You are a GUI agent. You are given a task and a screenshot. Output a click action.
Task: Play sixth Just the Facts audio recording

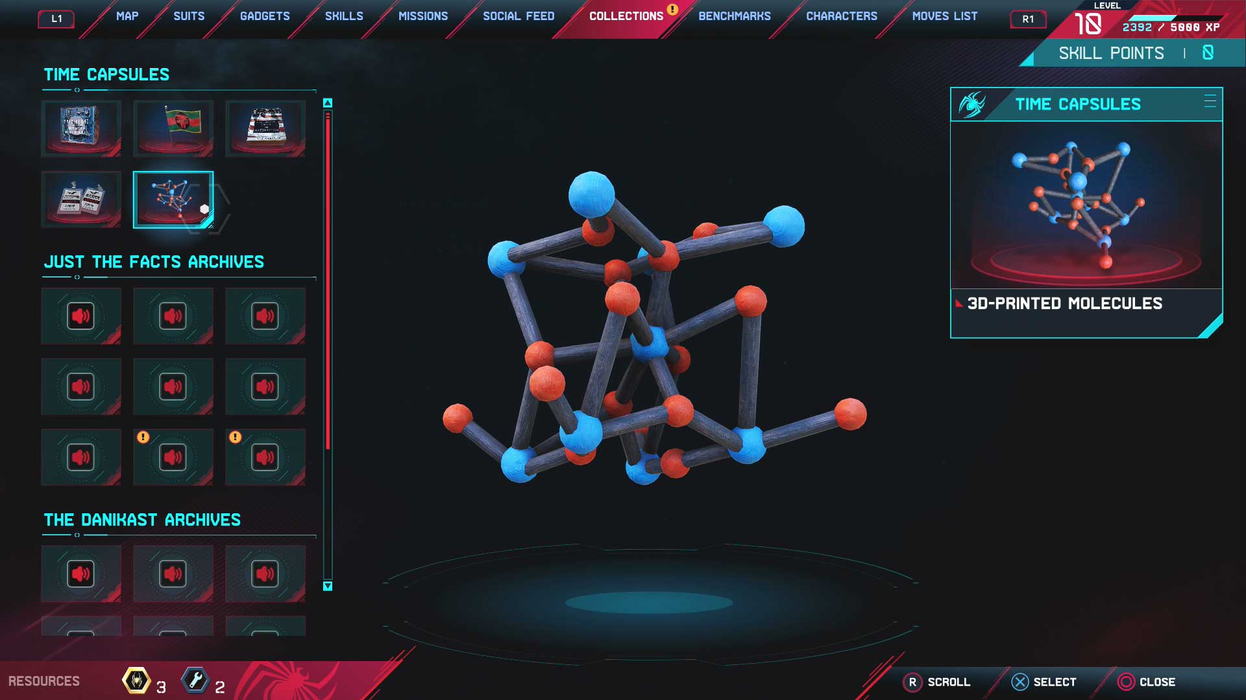[x=265, y=387]
